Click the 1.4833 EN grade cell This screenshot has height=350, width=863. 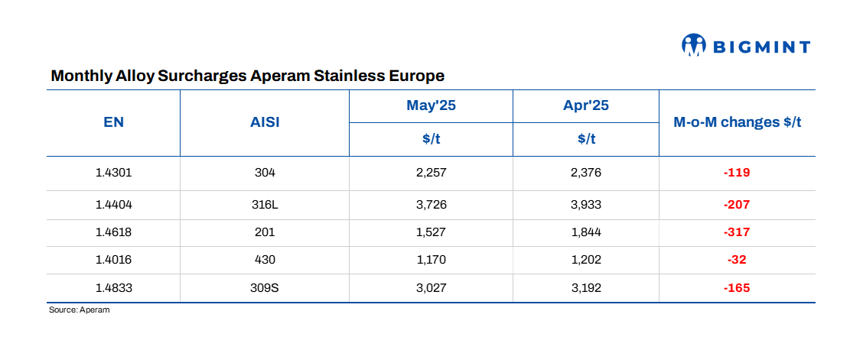(x=113, y=288)
